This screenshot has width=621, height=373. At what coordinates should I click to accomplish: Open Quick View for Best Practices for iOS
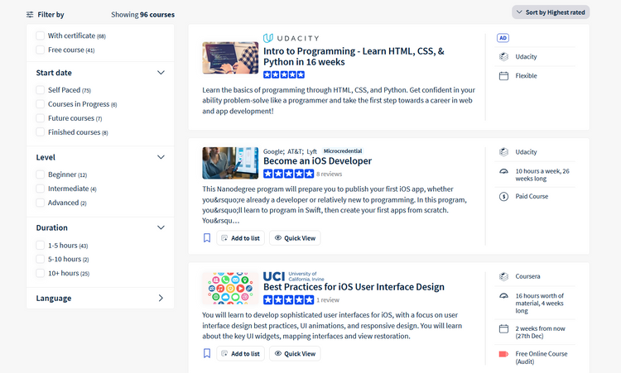[x=295, y=354]
